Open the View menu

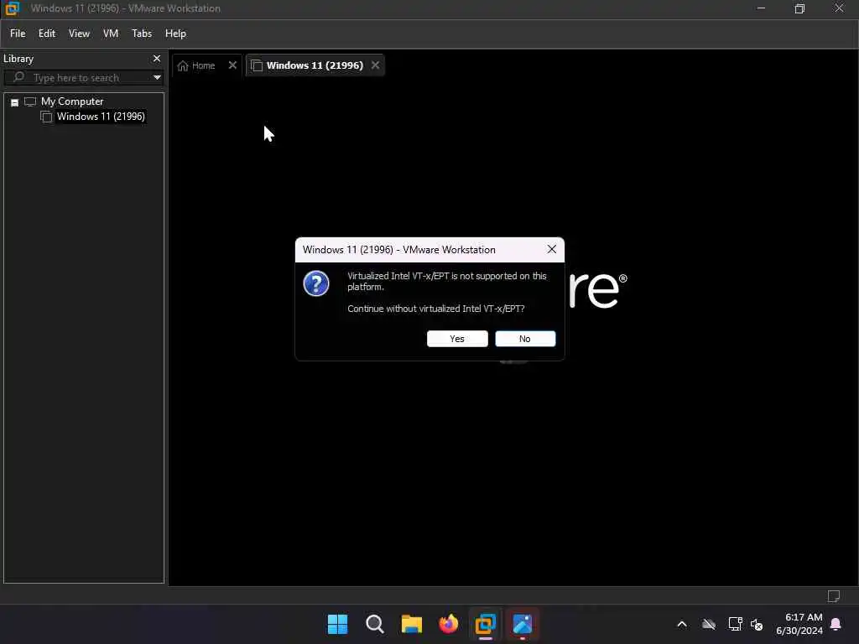pyautogui.click(x=79, y=34)
